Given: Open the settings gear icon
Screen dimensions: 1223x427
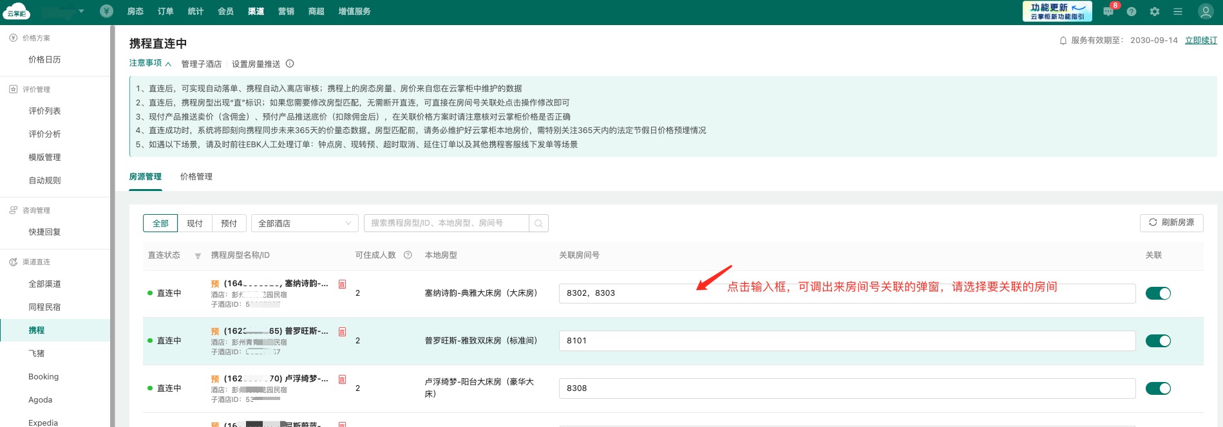Looking at the screenshot, I should click(1155, 12).
